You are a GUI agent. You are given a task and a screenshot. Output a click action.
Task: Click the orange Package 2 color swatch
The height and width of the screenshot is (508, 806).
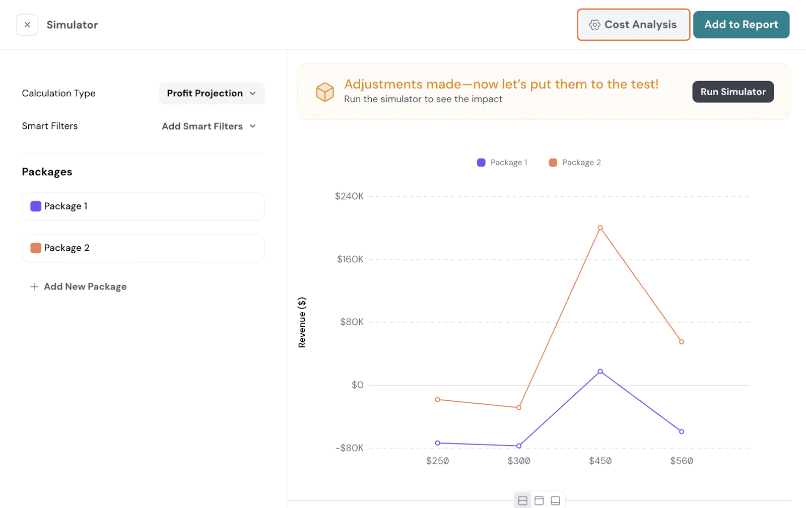point(36,248)
